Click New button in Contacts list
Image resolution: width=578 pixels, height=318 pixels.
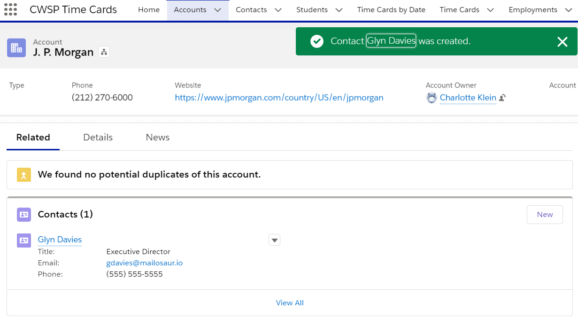click(x=545, y=215)
